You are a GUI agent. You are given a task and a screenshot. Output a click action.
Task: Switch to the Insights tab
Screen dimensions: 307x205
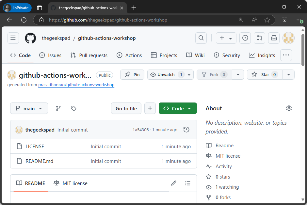coord(262,55)
